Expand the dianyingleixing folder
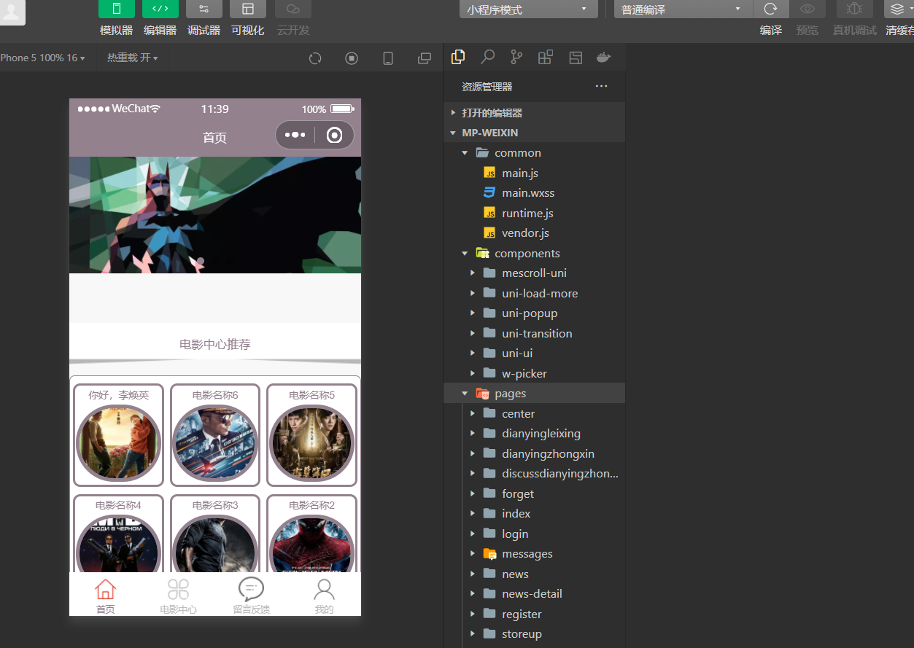 [x=534, y=433]
